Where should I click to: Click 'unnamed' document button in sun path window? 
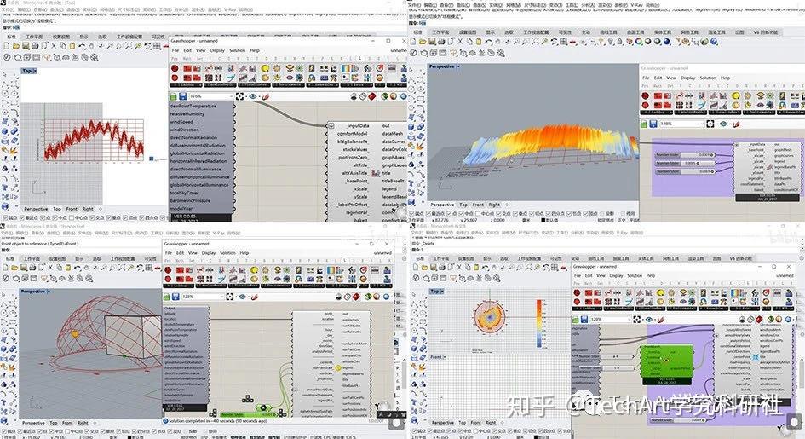tap(382, 252)
